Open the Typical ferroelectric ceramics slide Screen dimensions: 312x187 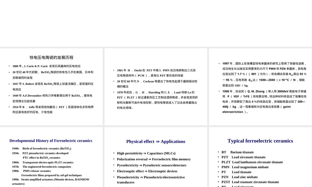point(260,157)
